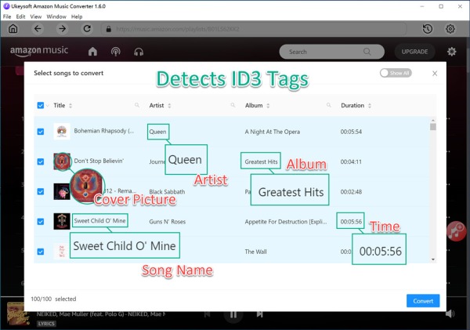
Task: Click the volume speaker icon in the player bar
Action: 450,314
